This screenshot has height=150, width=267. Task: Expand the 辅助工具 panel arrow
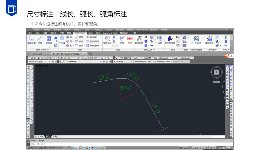[x=154, y=50]
